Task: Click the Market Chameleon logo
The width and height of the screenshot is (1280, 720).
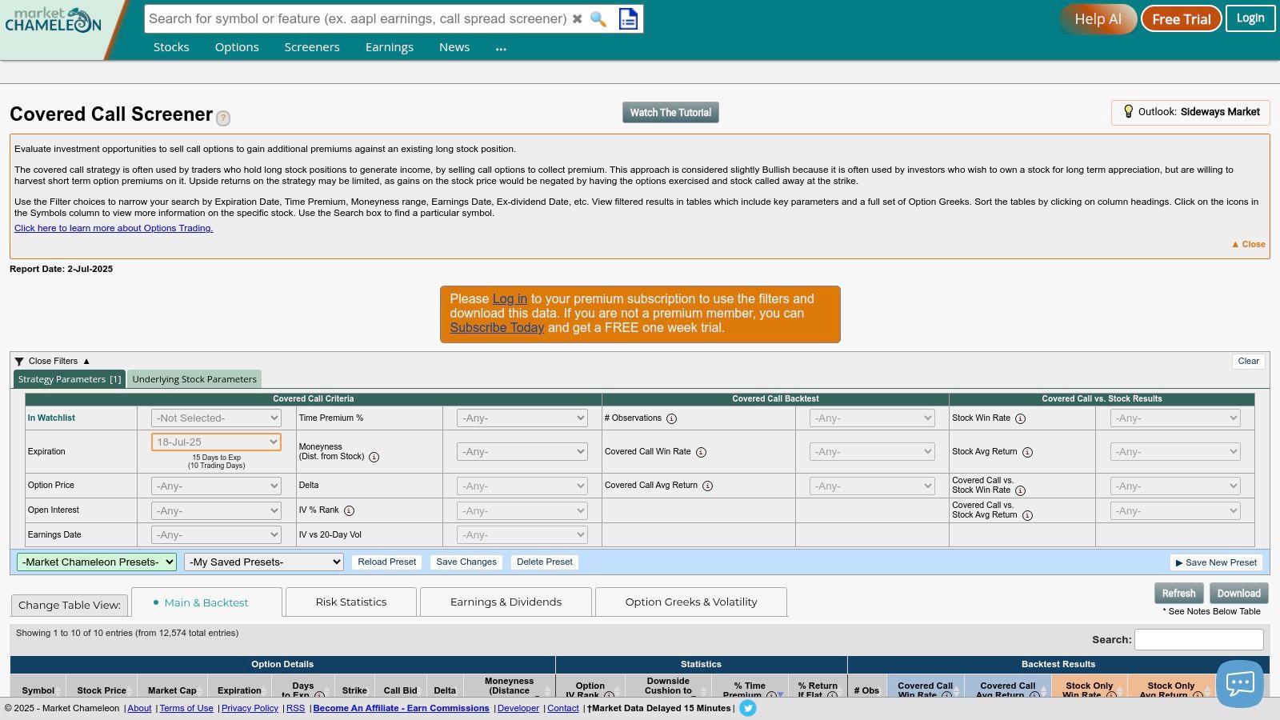Action: point(54,20)
